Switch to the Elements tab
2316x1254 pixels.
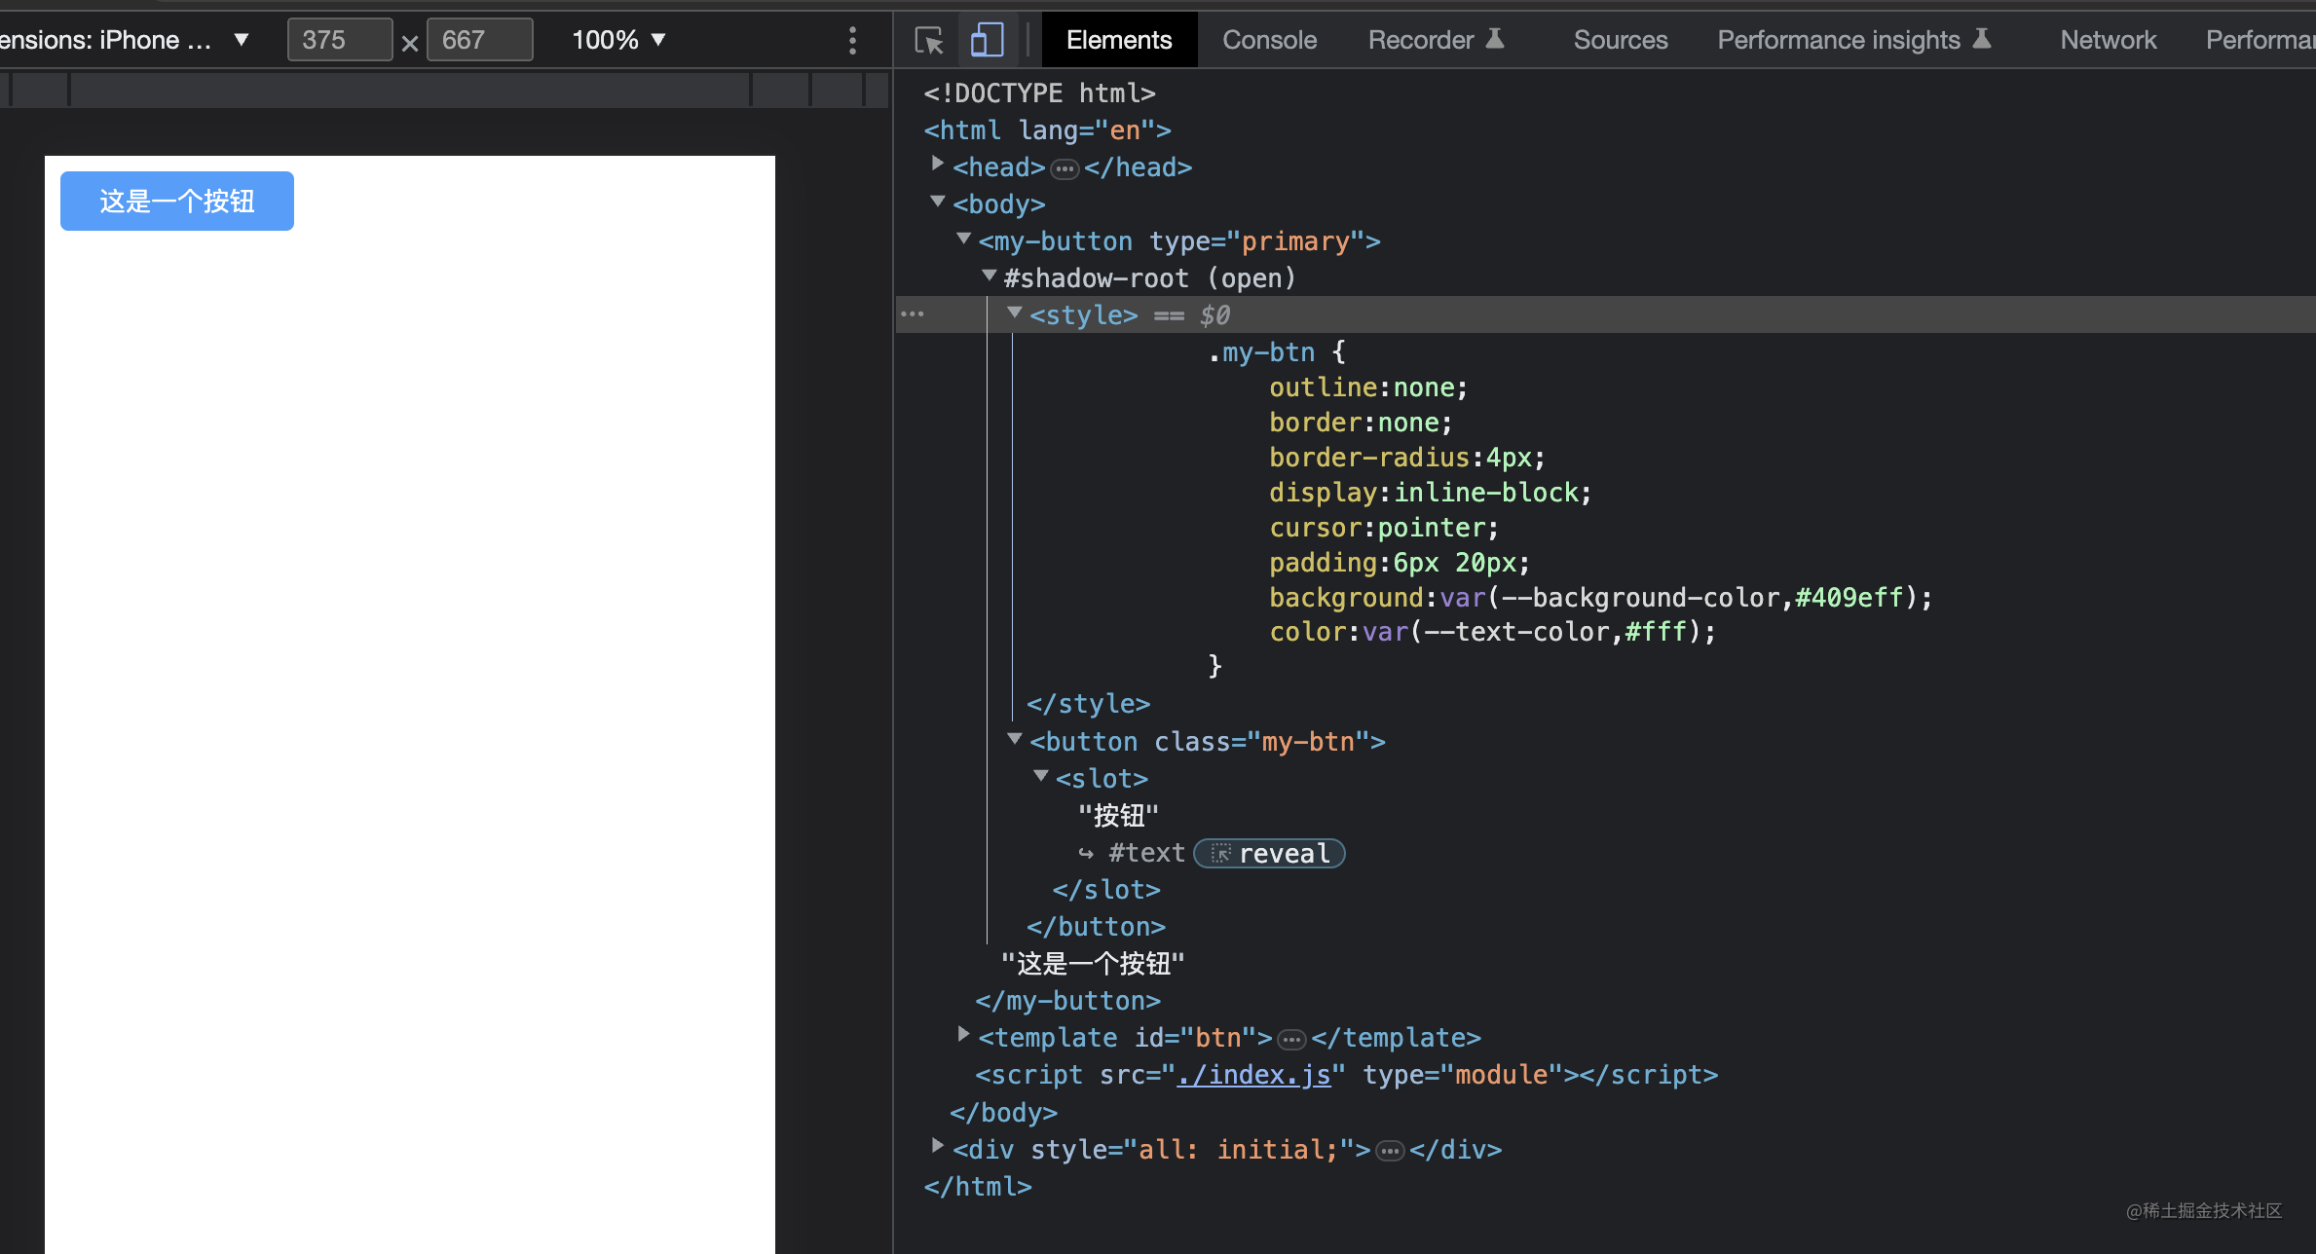point(1119,40)
